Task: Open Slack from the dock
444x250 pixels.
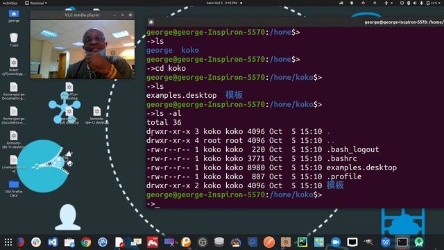Action: tap(36, 242)
